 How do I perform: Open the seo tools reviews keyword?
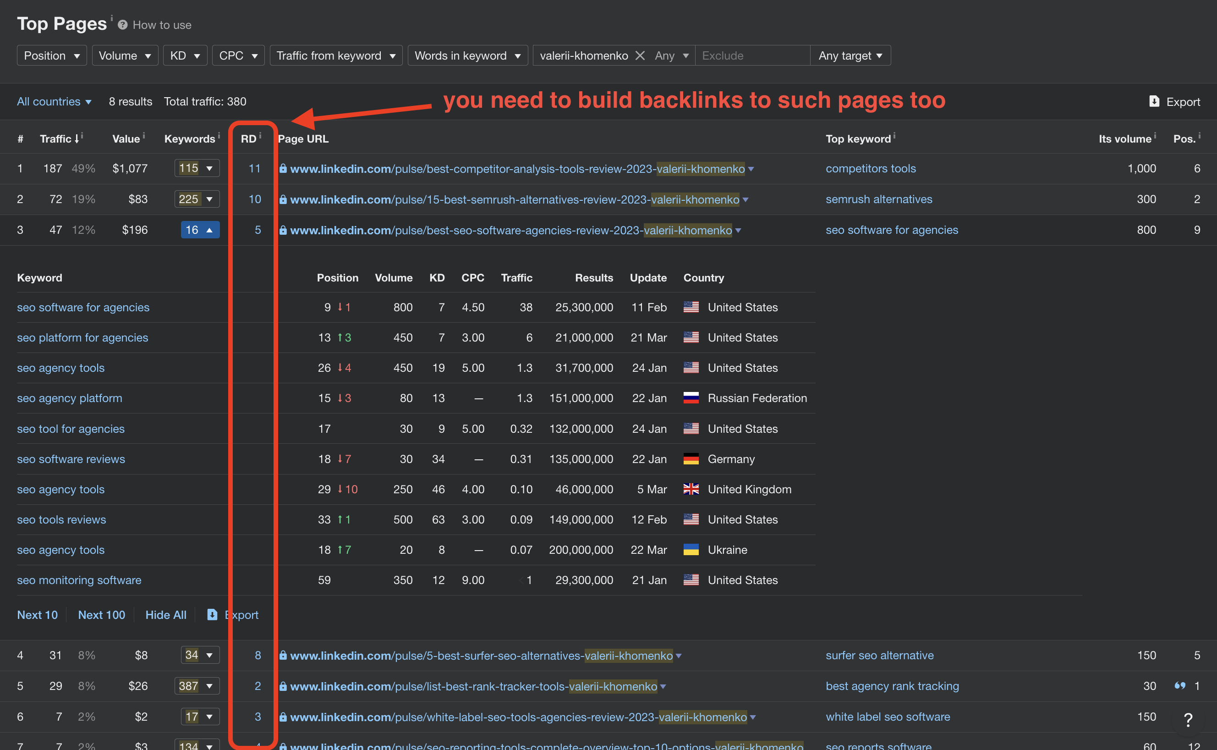pyautogui.click(x=61, y=520)
